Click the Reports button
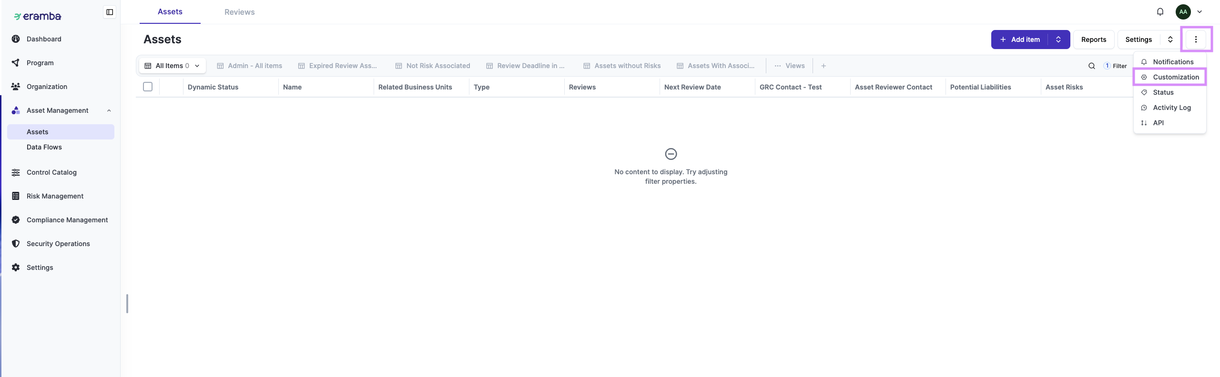This screenshot has height=377, width=1220. click(x=1093, y=40)
